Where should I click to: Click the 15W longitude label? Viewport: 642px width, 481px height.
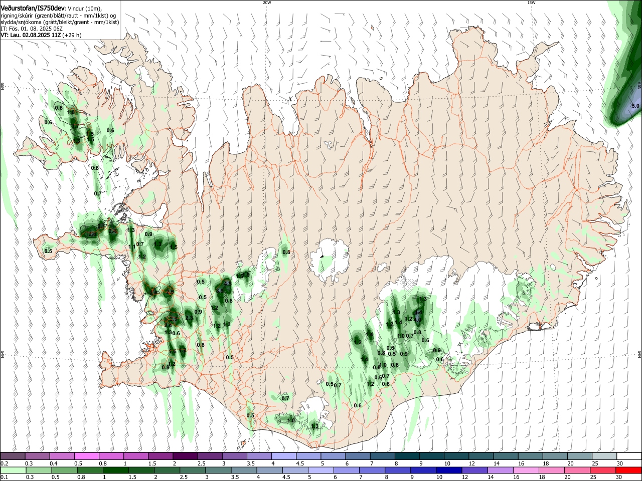pyautogui.click(x=531, y=3)
